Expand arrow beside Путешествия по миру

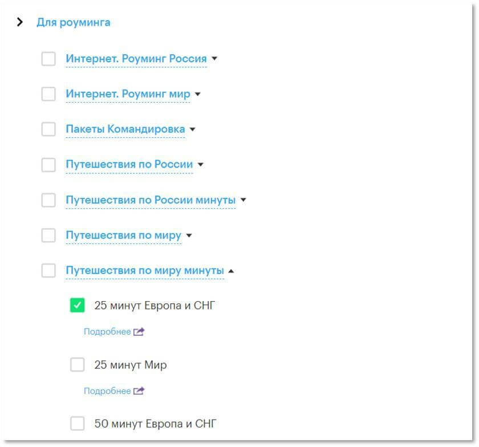tap(189, 235)
